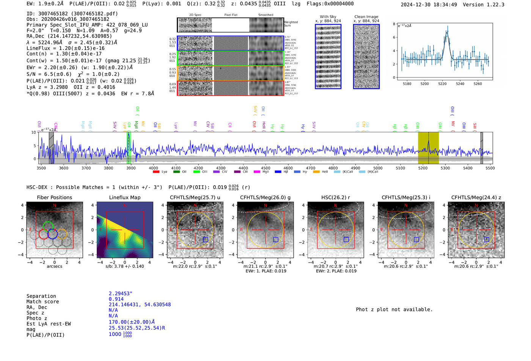The height and width of the screenshot is (361, 531).
Task: Click the Obs: 20200426v016_3007465182 line
Action: [x=68, y=19]
